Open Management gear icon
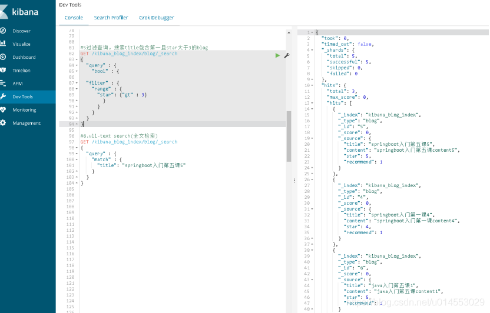The width and height of the screenshot is (490, 313). [x=3, y=122]
